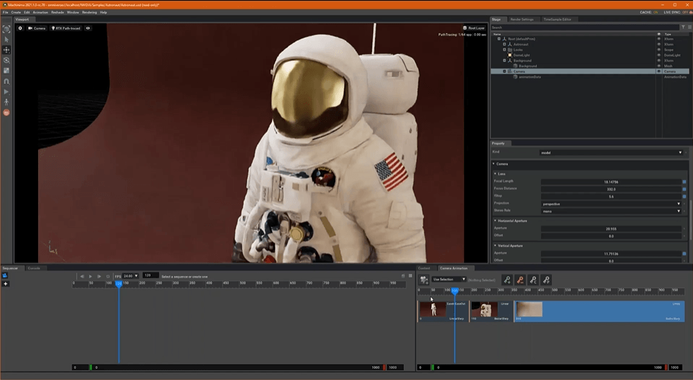This screenshot has height=380, width=693.
Task: Click the filter icon beside Stage search
Action: (685, 28)
